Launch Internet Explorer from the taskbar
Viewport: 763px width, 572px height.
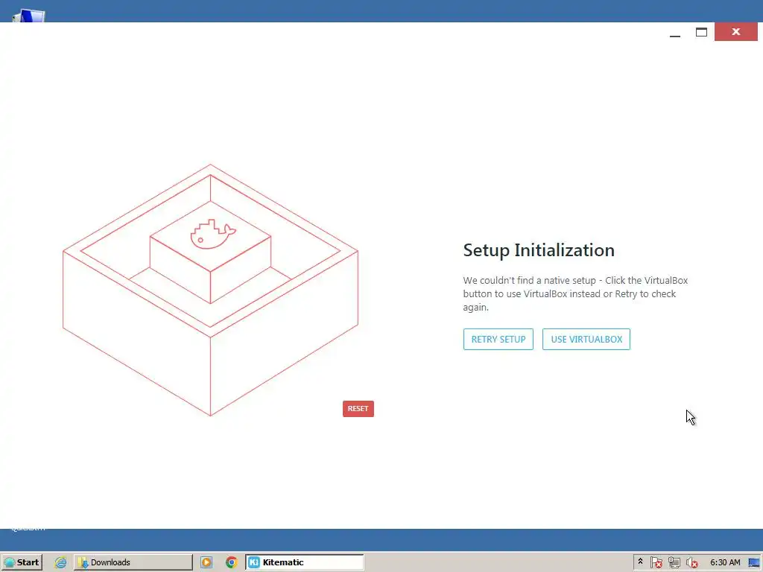60,562
